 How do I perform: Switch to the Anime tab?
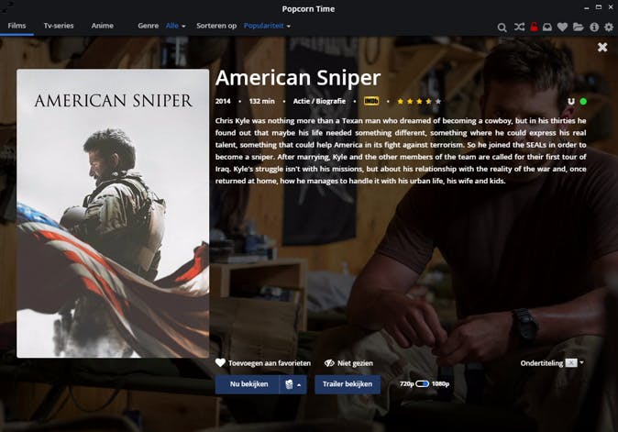(x=102, y=26)
